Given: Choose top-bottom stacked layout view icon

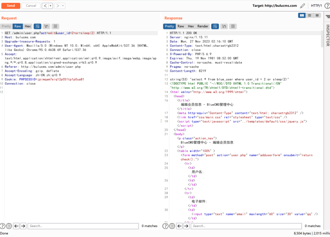Looking at the screenshot, I should click(x=309, y=15).
